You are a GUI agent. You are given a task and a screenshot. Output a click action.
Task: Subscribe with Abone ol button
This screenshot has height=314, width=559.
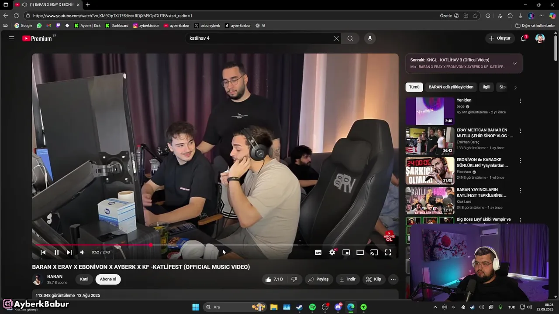108,279
